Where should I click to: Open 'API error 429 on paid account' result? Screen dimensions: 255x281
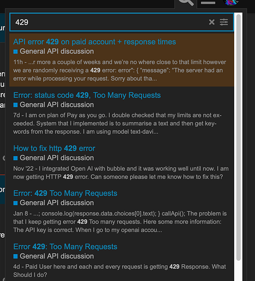coord(95,42)
